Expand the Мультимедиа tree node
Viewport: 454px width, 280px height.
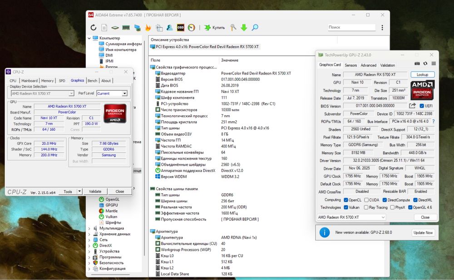point(89,228)
